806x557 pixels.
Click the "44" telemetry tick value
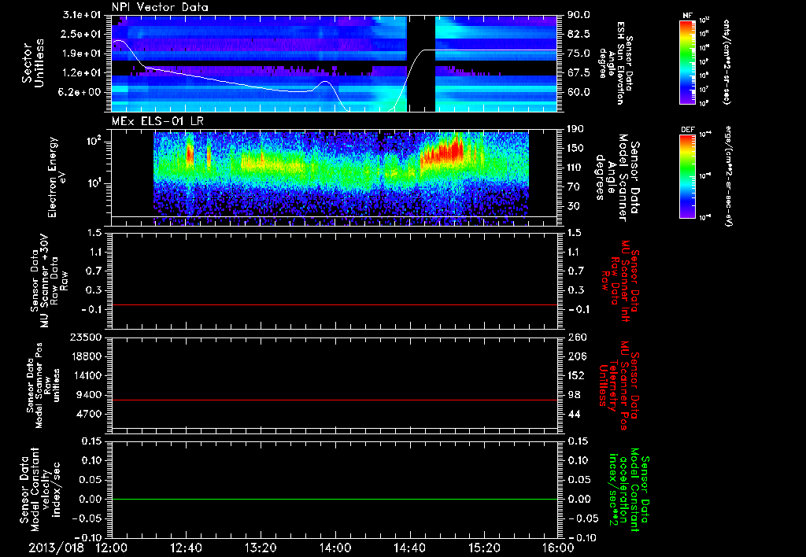[574, 414]
